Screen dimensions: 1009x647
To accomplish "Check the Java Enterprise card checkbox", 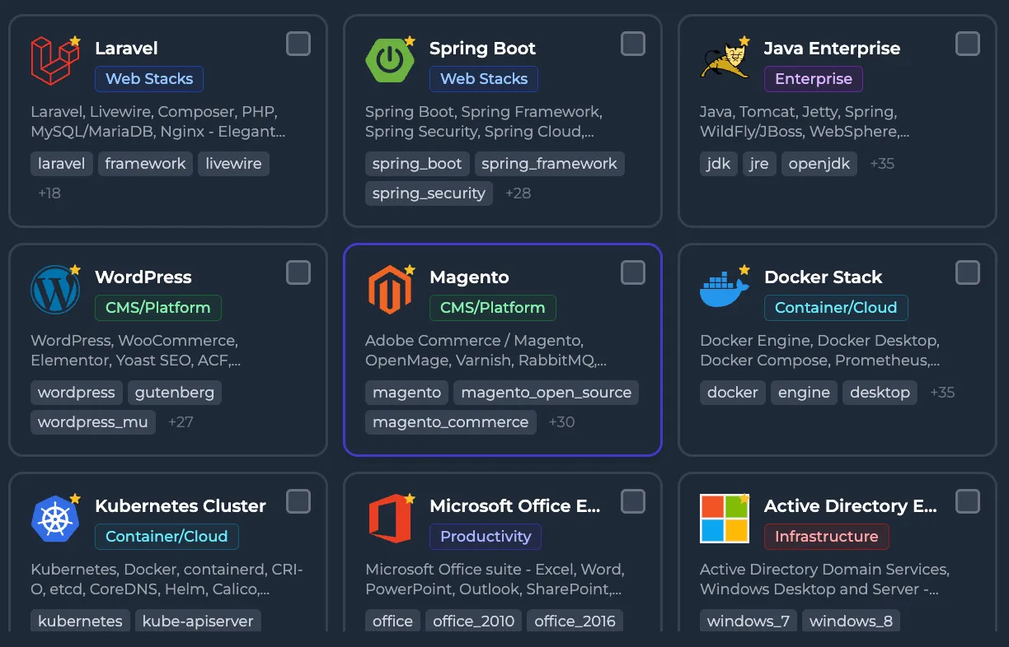I will coord(968,44).
